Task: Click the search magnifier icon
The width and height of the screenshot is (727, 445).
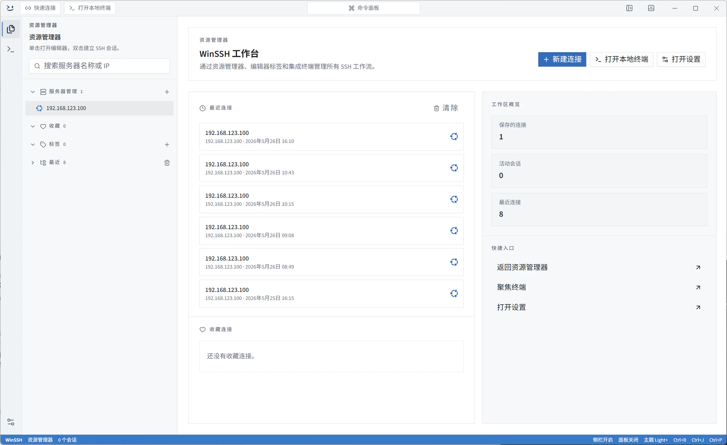Action: (x=37, y=66)
